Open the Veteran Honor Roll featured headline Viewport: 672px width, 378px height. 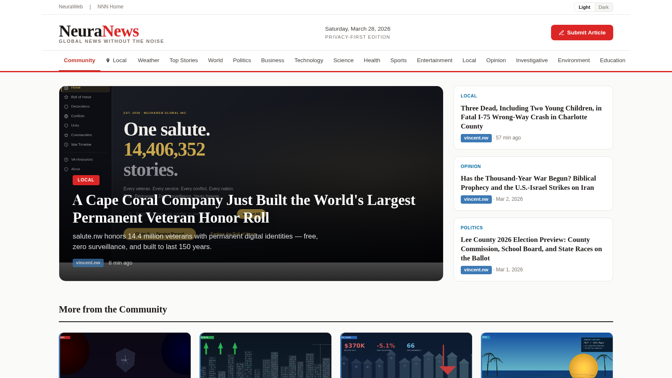(x=244, y=209)
